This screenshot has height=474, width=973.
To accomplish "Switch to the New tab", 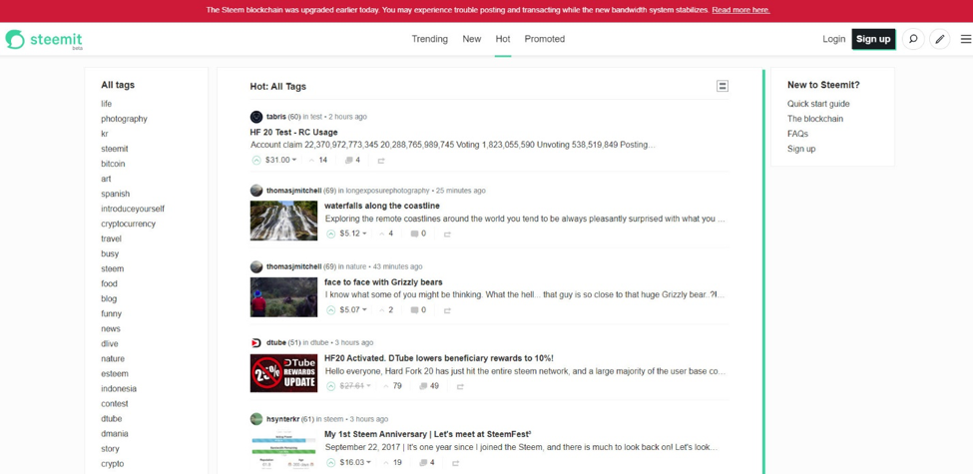I will 472,39.
